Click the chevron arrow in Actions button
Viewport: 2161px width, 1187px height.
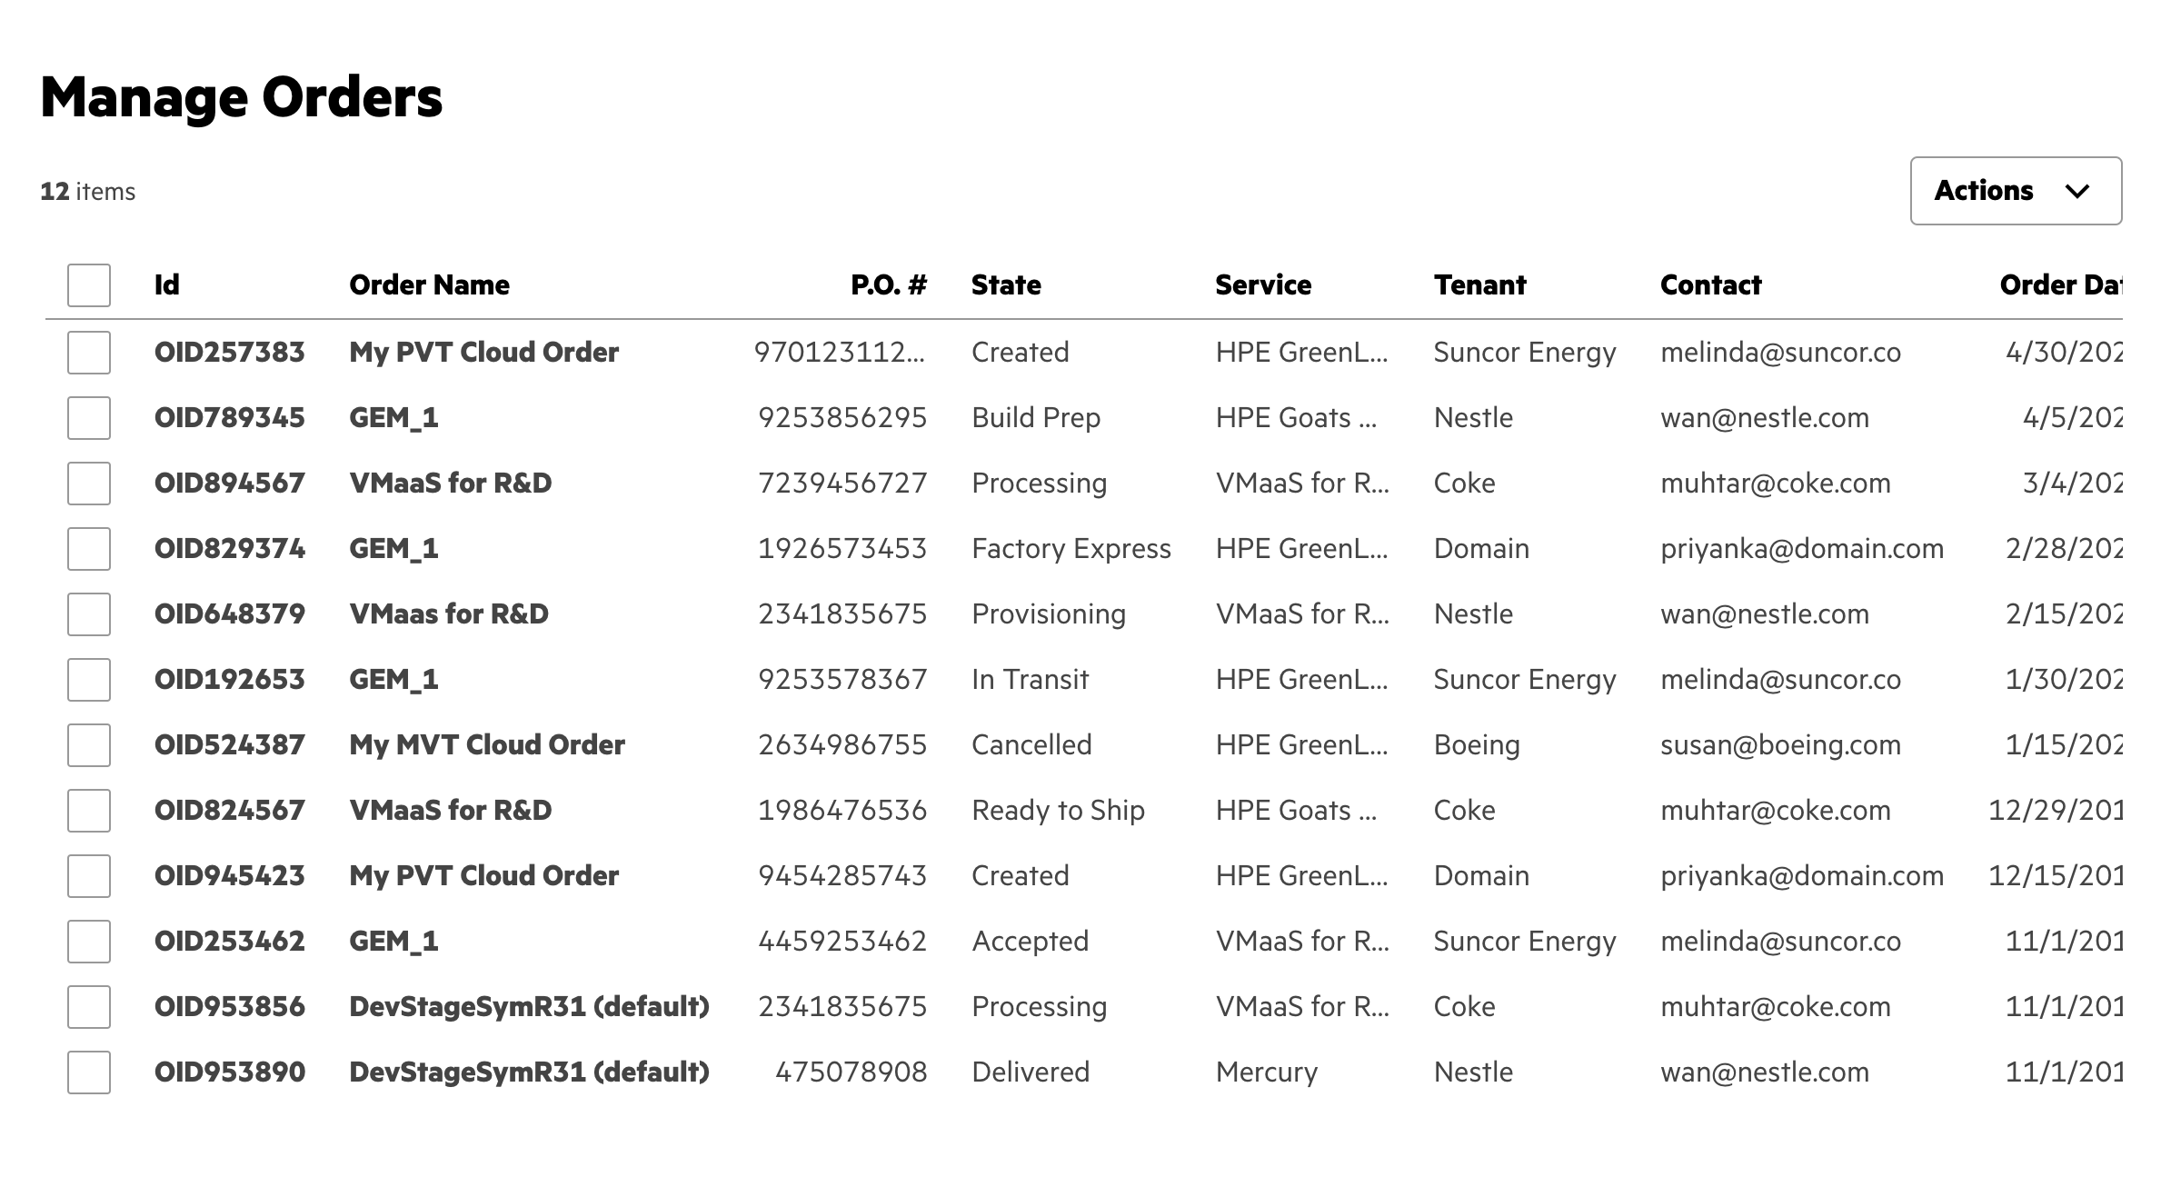point(2077,191)
